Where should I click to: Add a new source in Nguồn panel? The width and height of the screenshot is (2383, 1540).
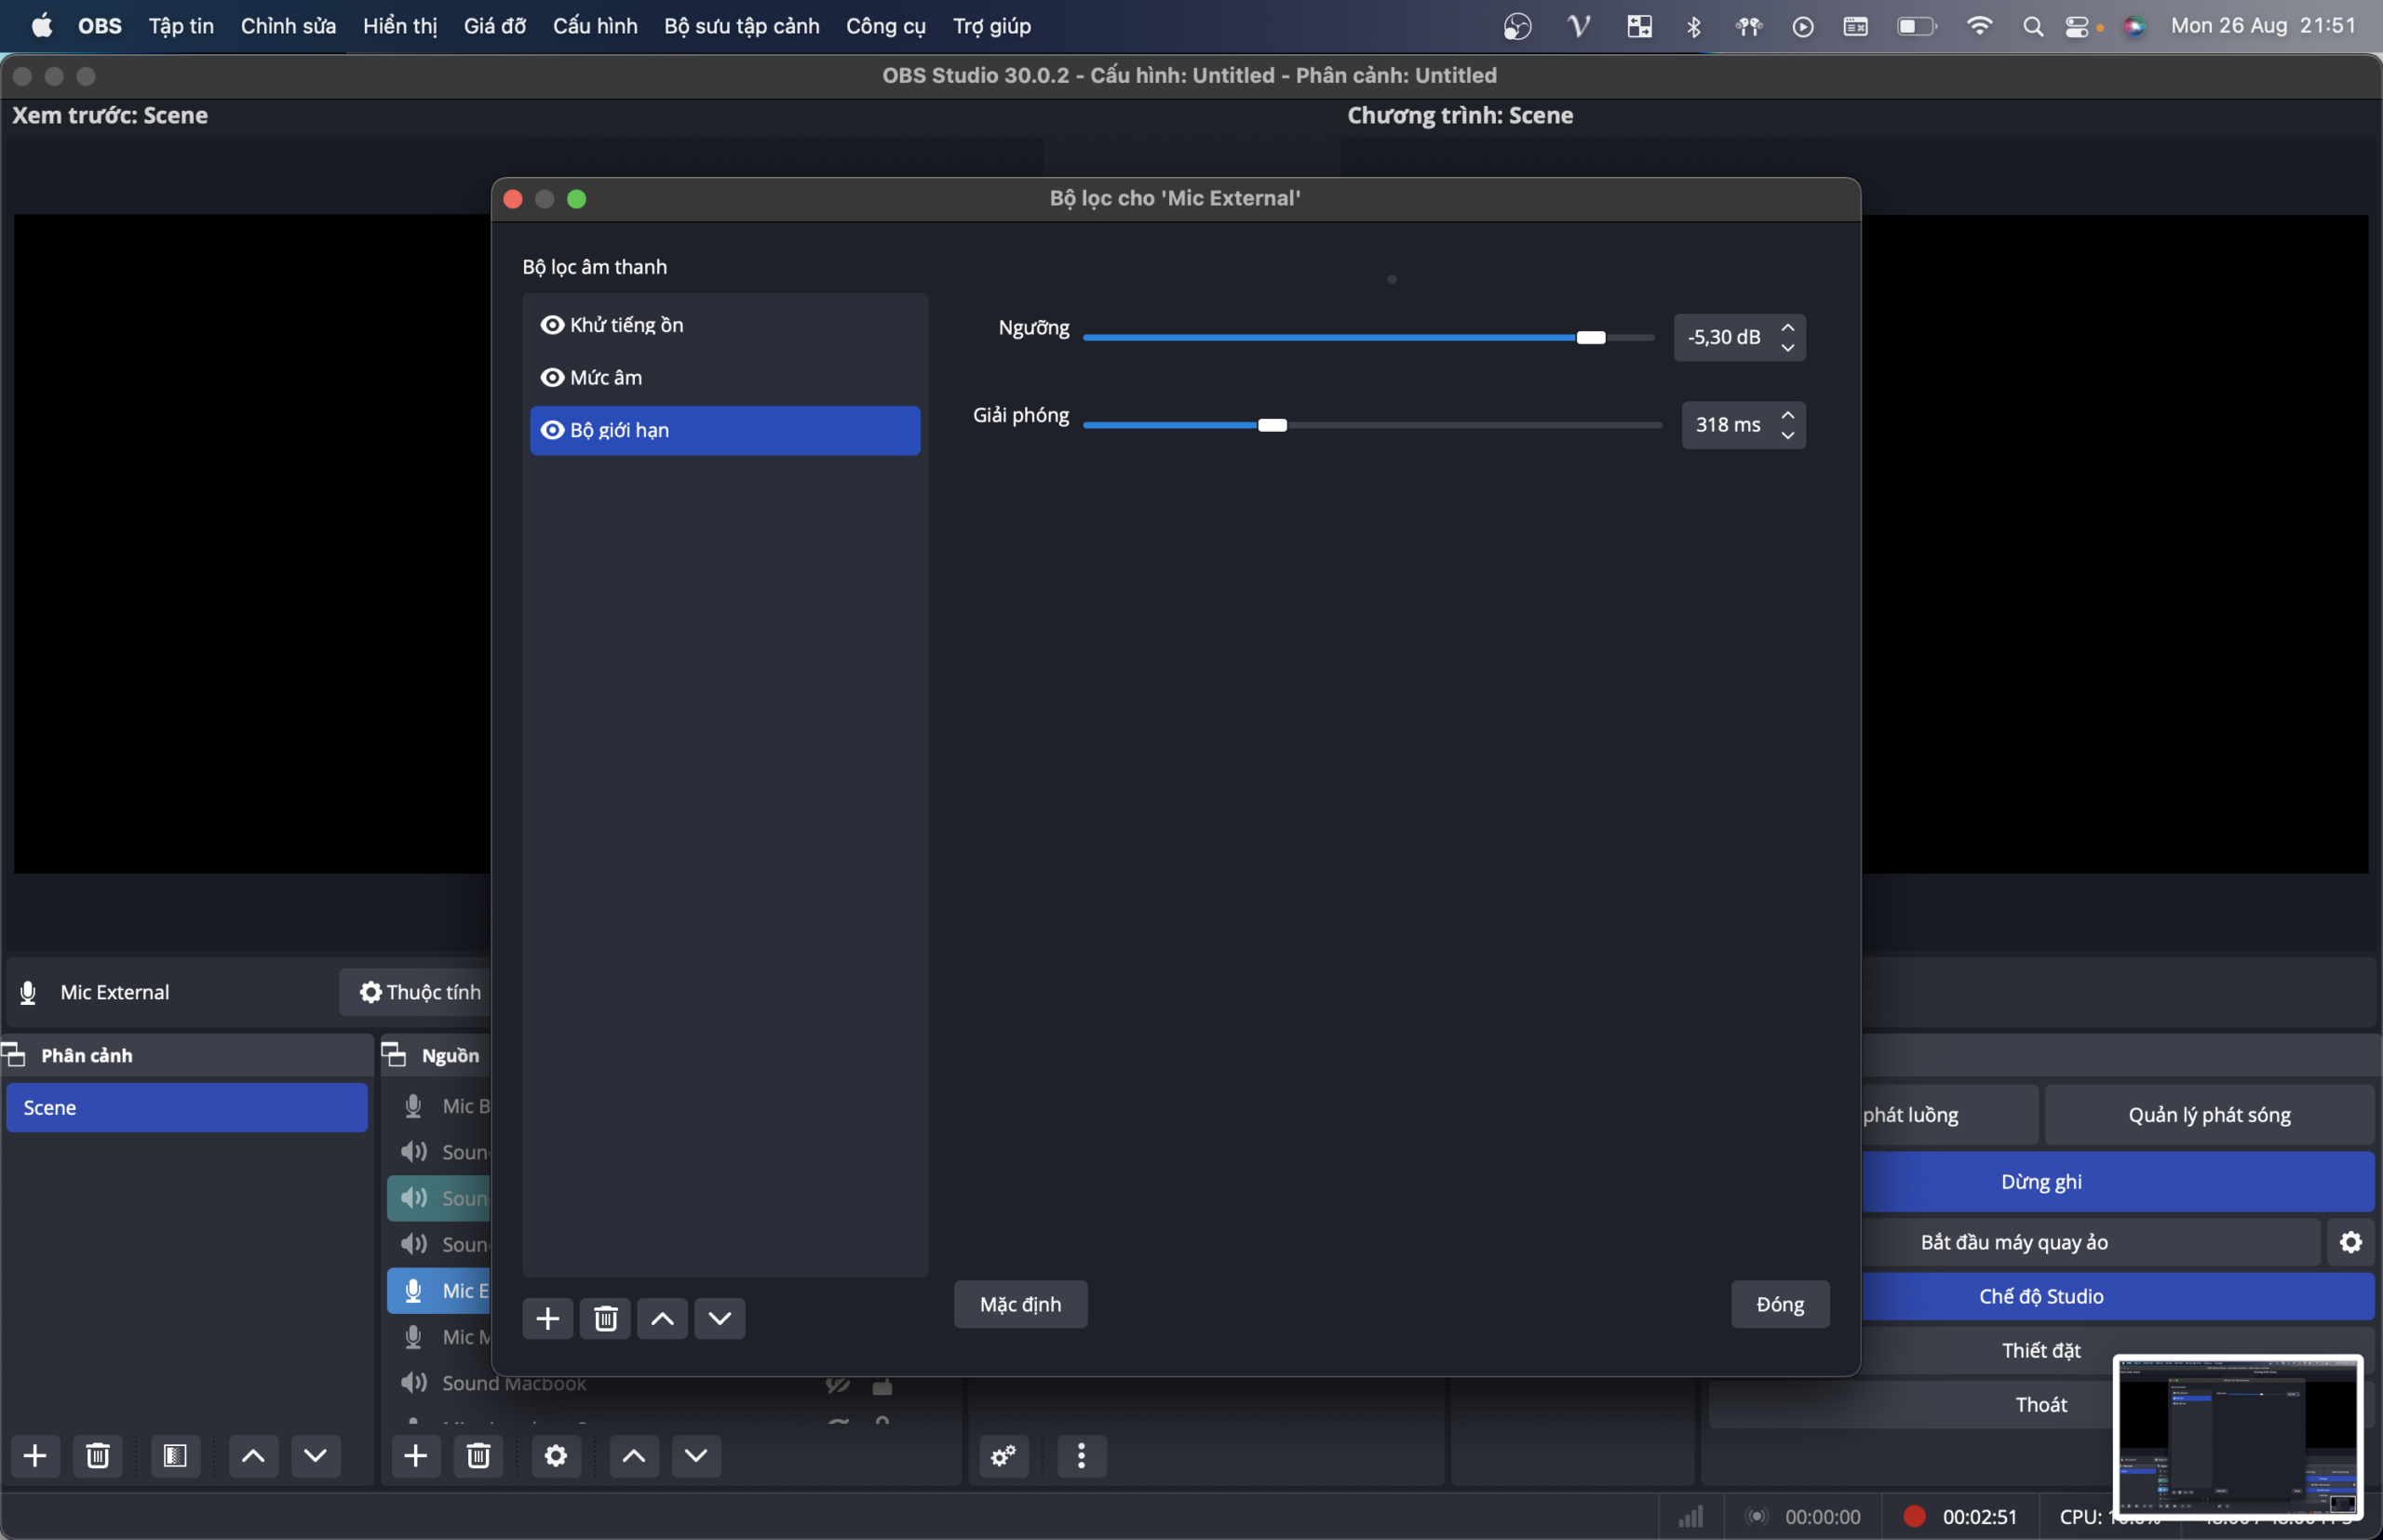[415, 1456]
